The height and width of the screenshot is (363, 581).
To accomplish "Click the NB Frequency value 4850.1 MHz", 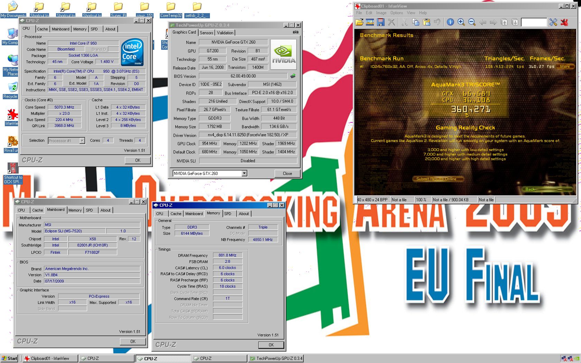I will click(263, 240).
